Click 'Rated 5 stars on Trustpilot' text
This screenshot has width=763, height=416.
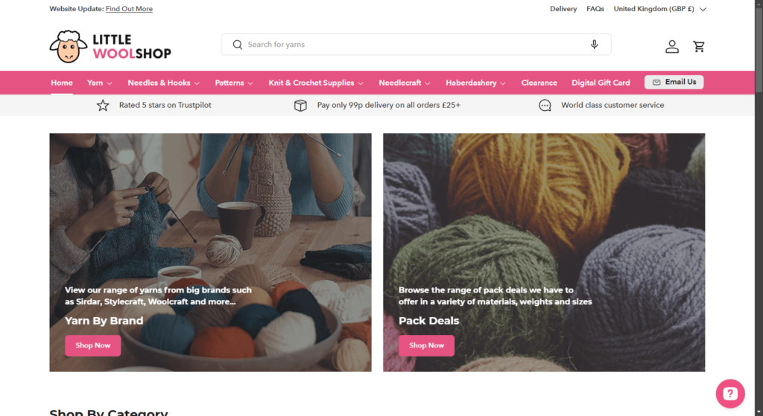pos(165,106)
